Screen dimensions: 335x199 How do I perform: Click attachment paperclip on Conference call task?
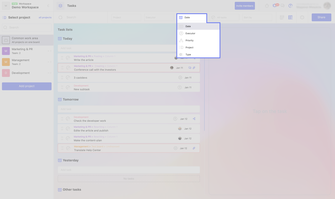194,68
